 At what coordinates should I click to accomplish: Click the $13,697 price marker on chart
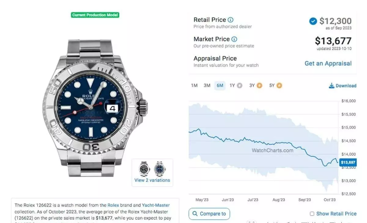[348, 162]
